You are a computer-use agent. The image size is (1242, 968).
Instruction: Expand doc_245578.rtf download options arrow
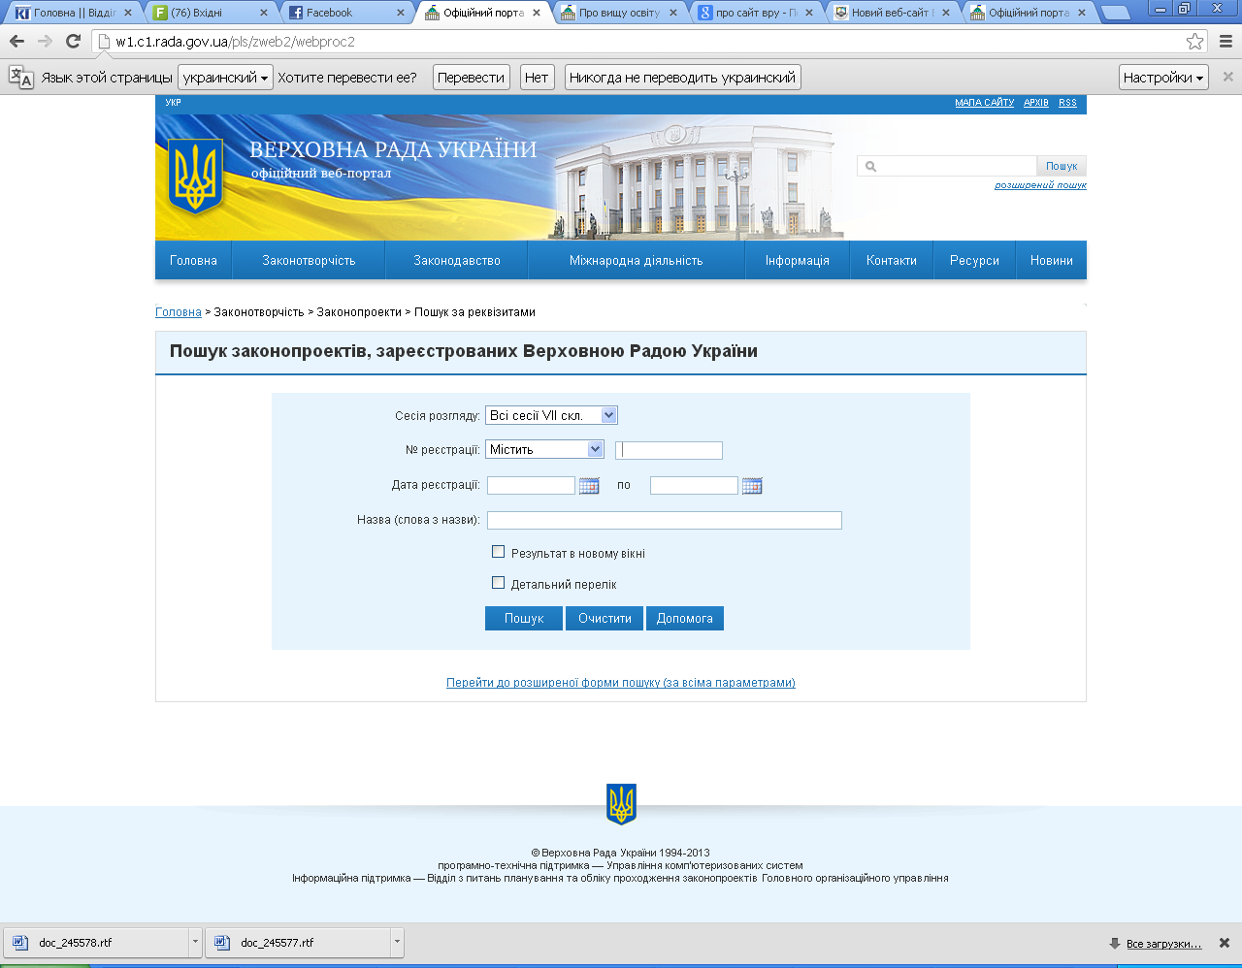[x=195, y=943]
